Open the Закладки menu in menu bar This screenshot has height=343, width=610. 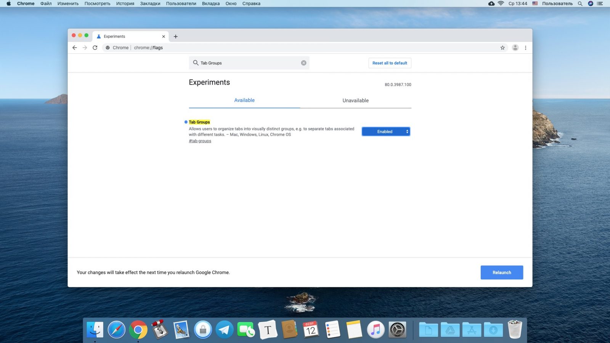[150, 3]
